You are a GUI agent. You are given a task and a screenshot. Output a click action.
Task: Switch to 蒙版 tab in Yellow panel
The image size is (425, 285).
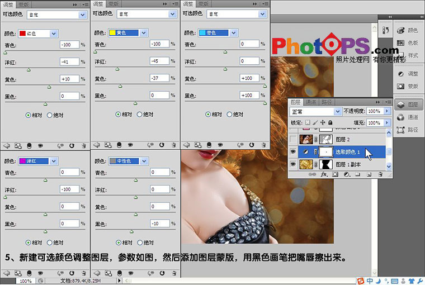(x=114, y=4)
